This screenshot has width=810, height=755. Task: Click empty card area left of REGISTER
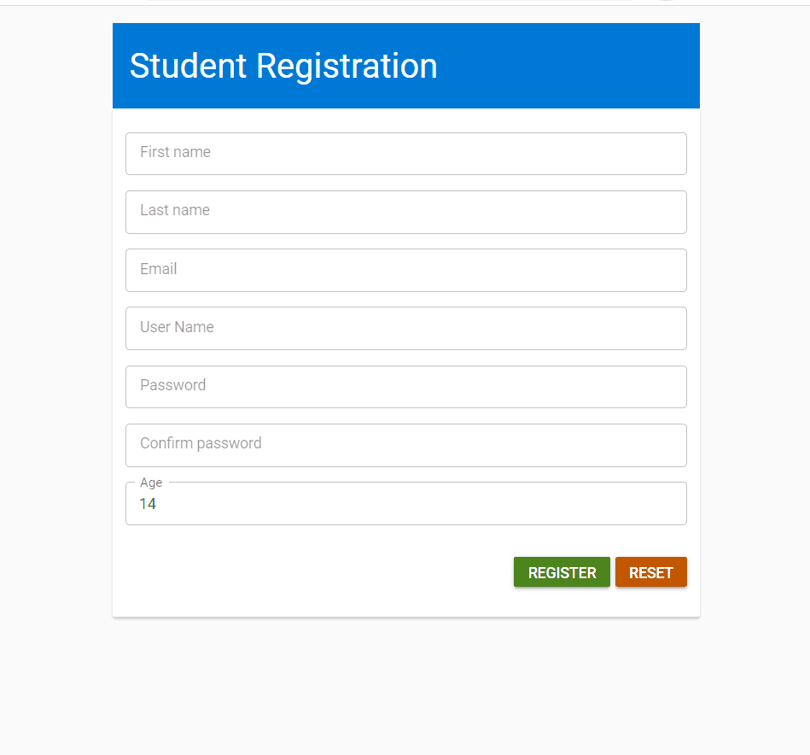[x=316, y=572]
